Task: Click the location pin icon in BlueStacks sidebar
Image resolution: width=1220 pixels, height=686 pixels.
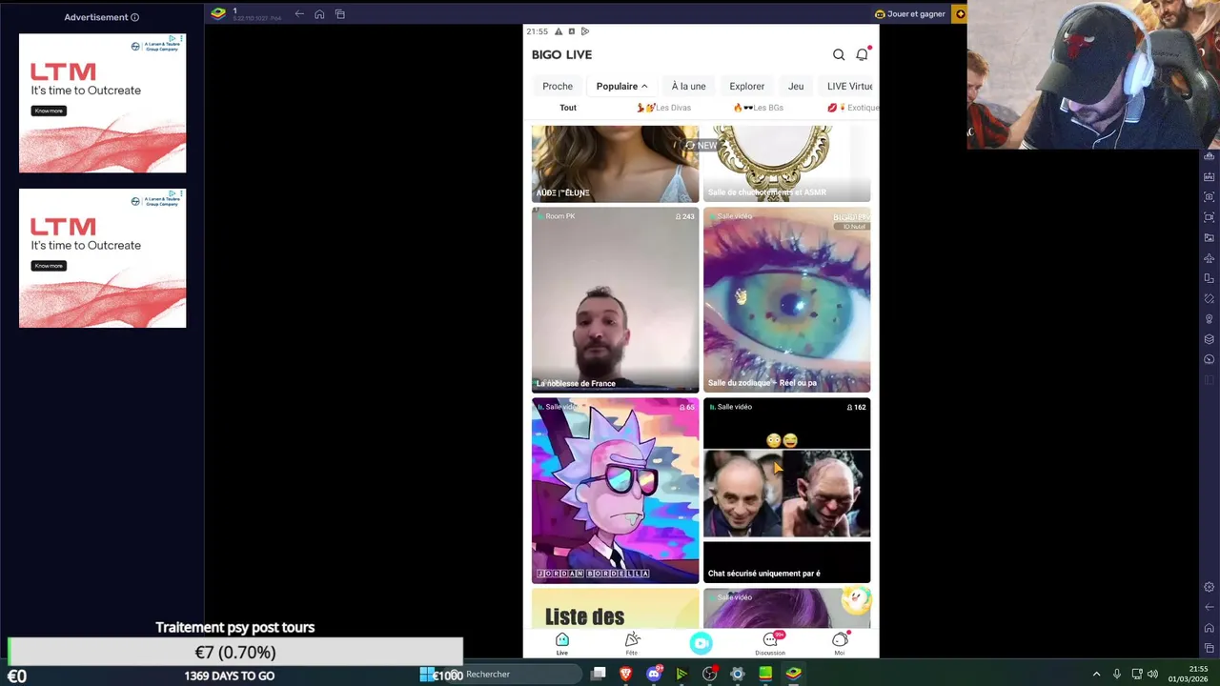Action: pos(1210,319)
